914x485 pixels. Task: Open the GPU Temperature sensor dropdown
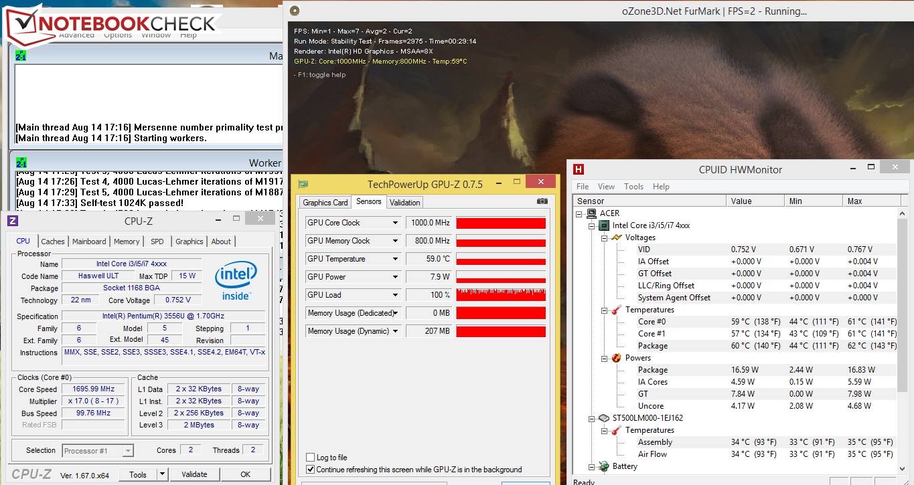point(396,259)
